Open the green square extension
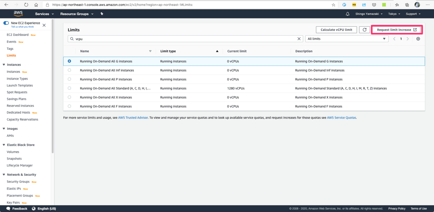 384,5
